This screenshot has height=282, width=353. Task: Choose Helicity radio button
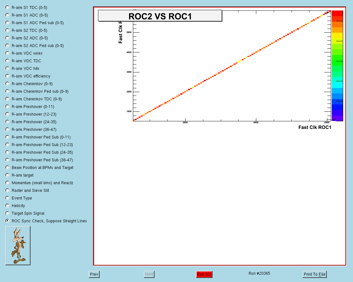(x=7, y=205)
